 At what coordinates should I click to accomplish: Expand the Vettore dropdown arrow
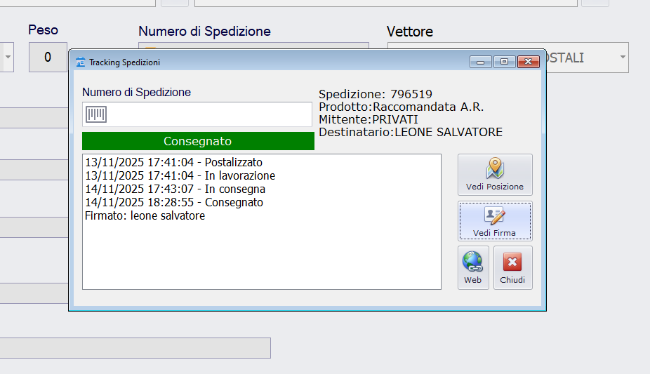tap(622, 58)
